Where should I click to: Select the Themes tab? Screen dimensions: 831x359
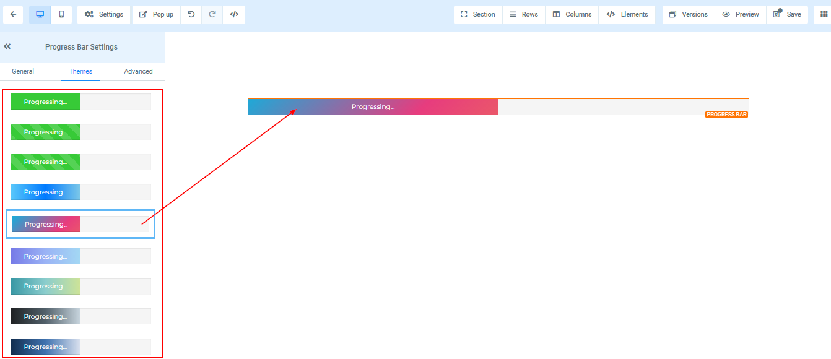(80, 71)
